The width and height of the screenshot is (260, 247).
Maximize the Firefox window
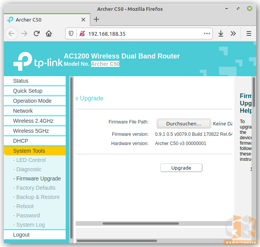point(238,8)
